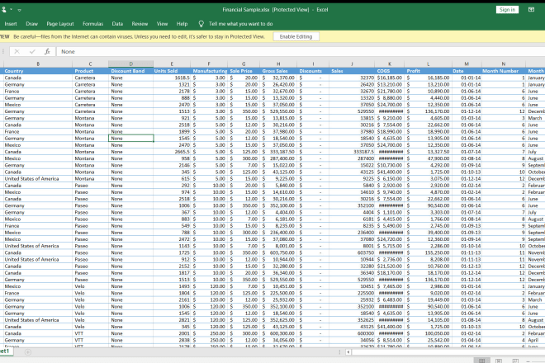Viewport: 545px width, 363px height.
Task: Open the Data ribbon tab
Action: [117, 24]
